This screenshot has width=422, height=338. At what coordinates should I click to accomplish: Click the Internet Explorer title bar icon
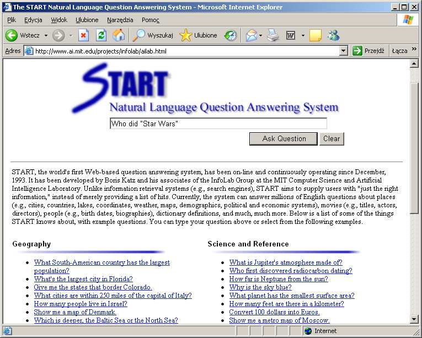7,7
